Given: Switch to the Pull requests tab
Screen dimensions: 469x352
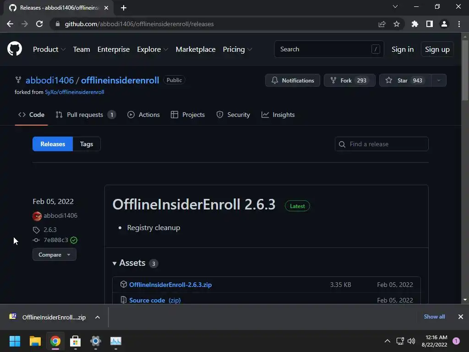Looking at the screenshot, I should (86, 115).
